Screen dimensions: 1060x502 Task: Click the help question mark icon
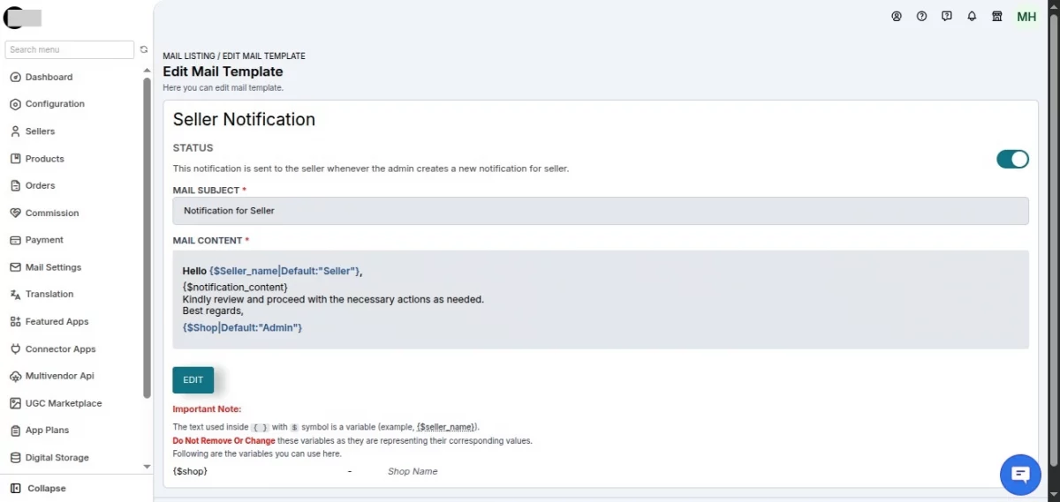921,16
